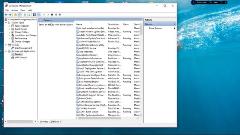Open the Action menu
Viewport: 240px width, 135px height.
coord(15,10)
